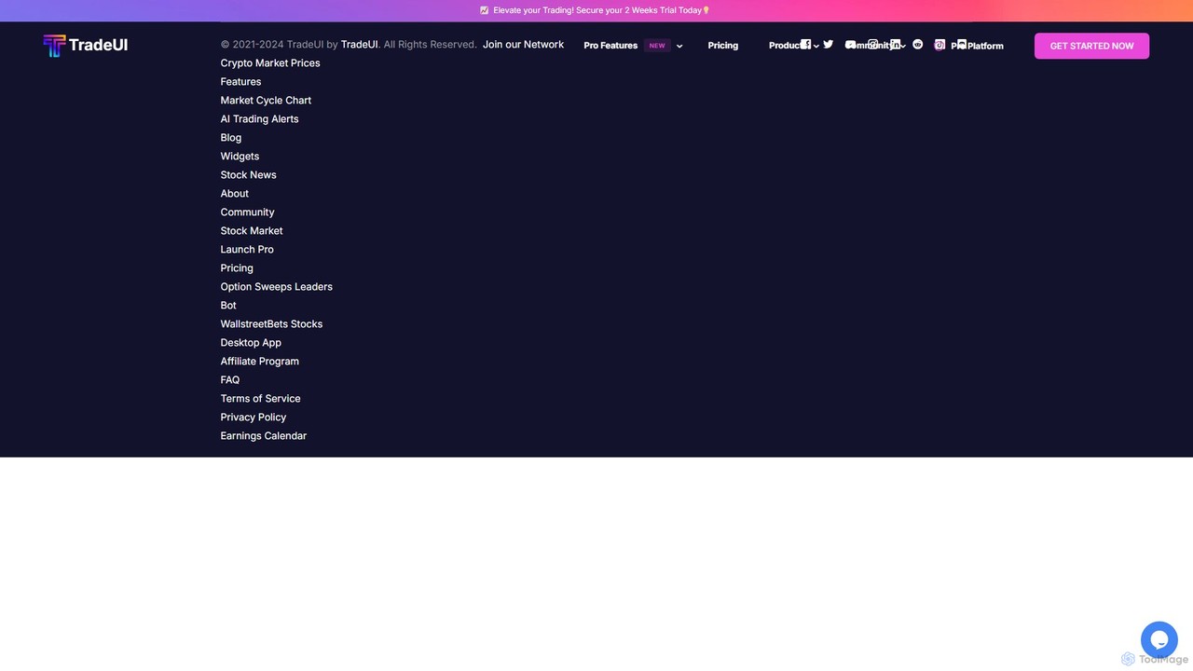
Task: Open the Pro Features menu item
Action: 610,46
